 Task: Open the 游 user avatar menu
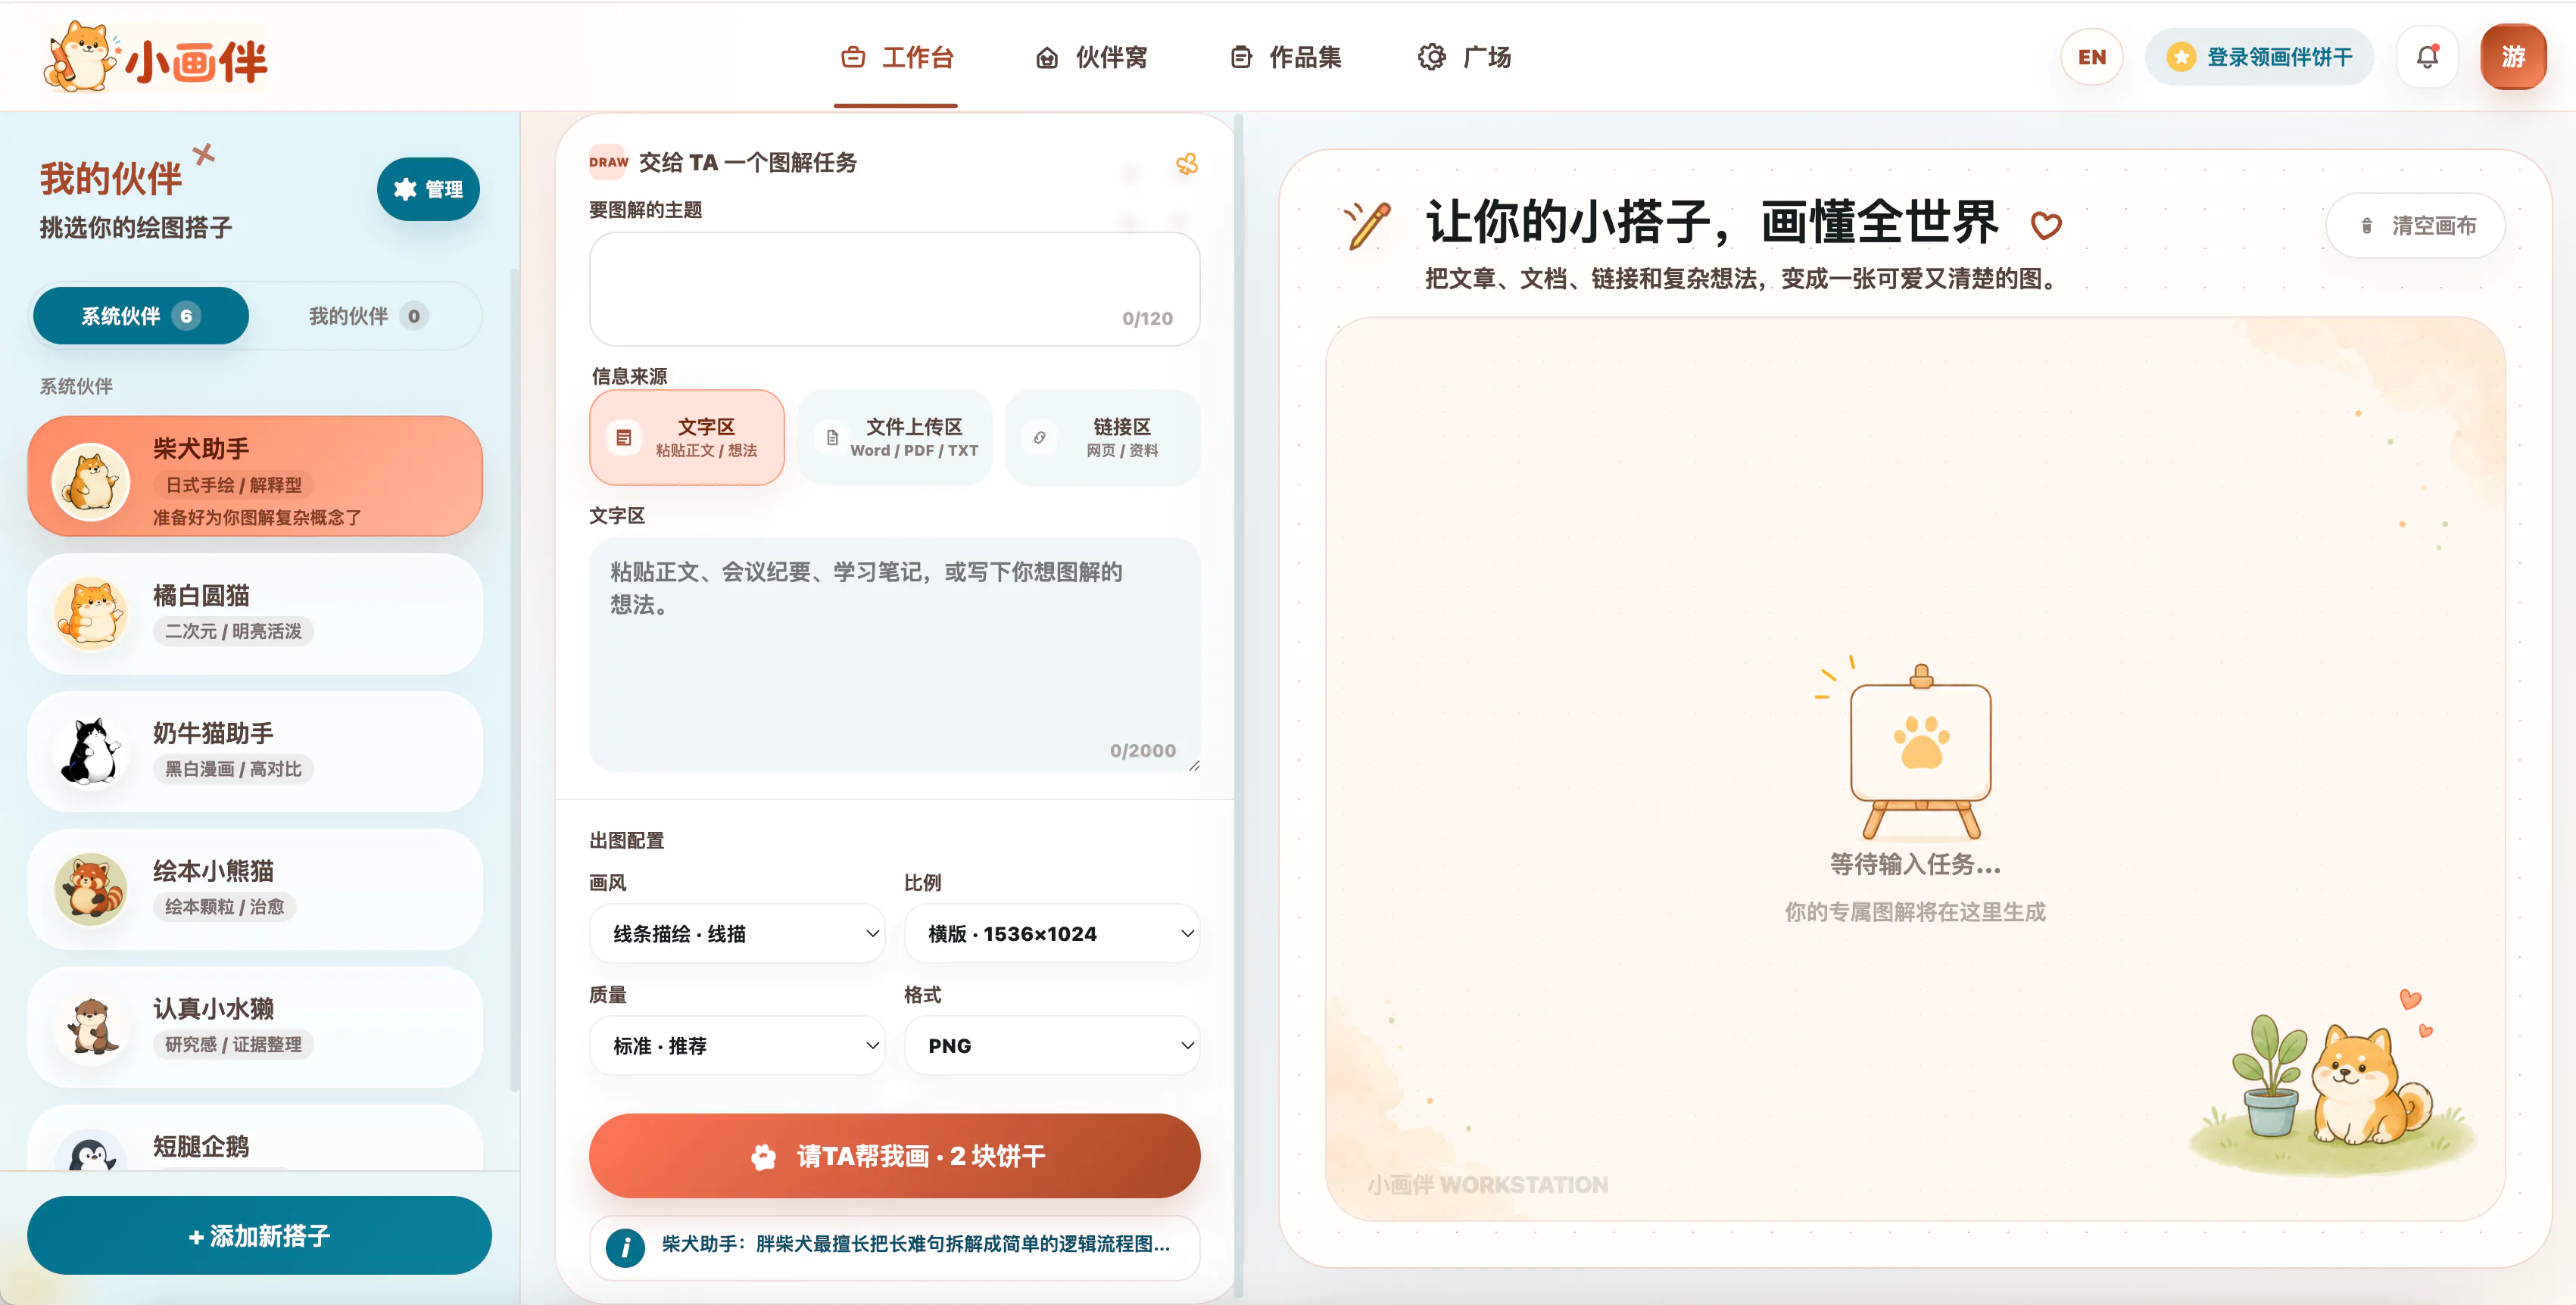(2513, 57)
